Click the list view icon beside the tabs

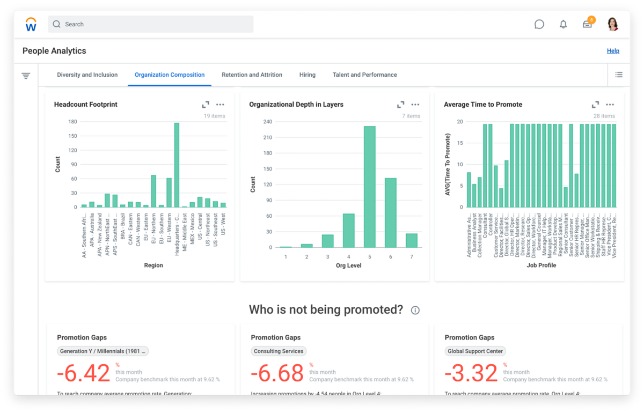(619, 75)
